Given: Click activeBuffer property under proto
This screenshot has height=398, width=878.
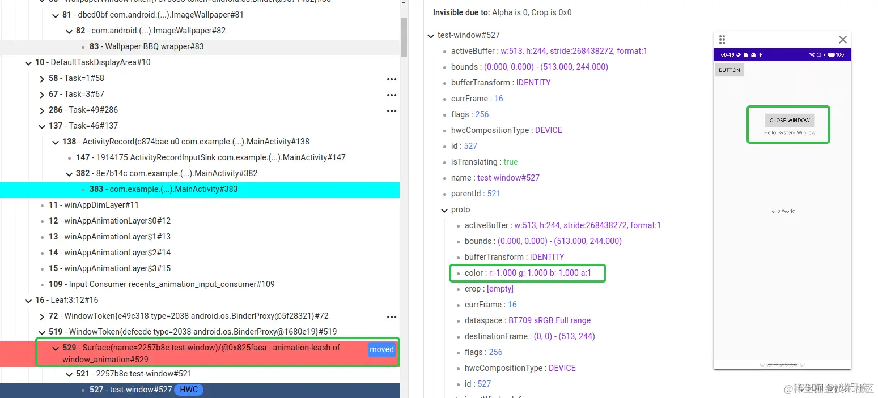Looking at the screenshot, I should pos(563,225).
